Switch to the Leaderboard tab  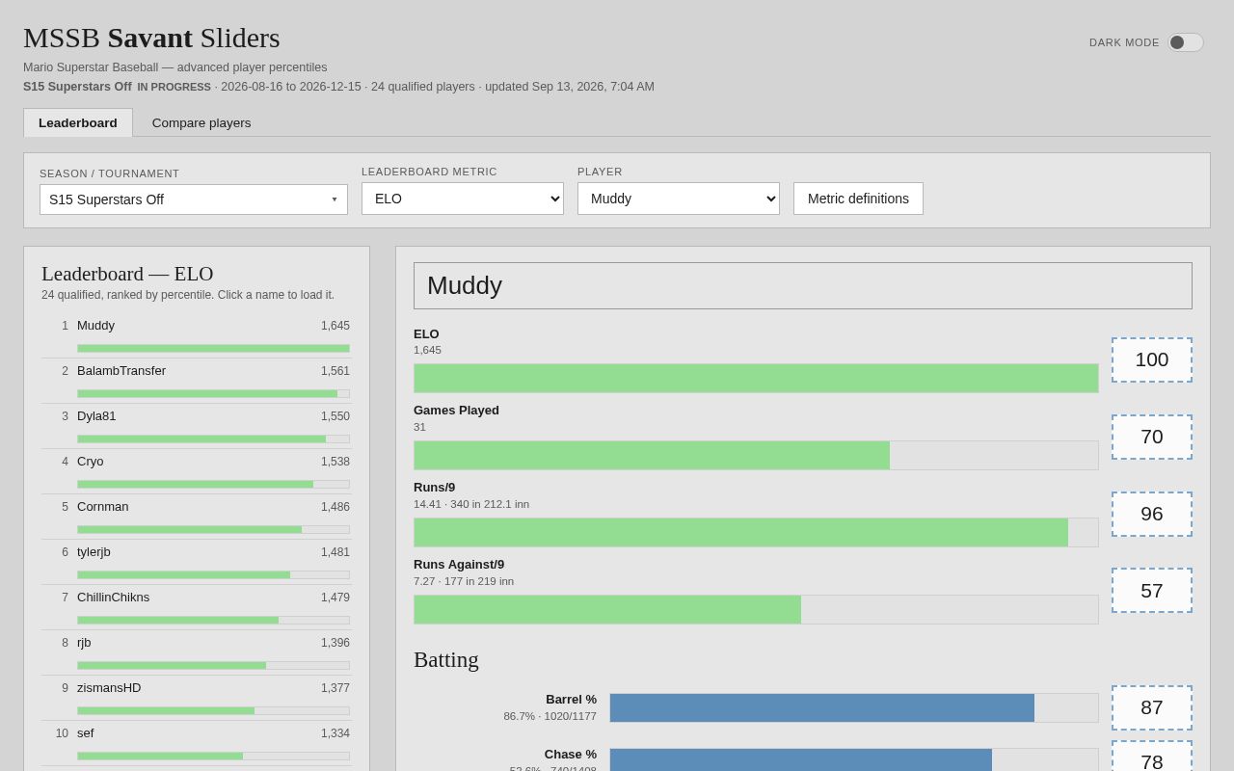pos(78,122)
